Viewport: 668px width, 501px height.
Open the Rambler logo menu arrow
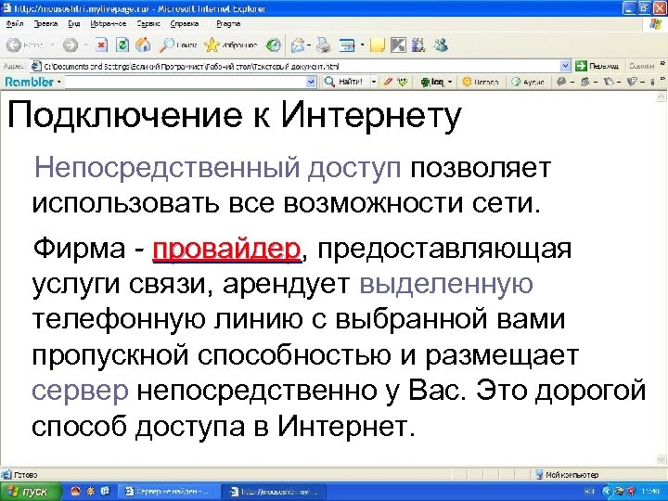point(58,82)
